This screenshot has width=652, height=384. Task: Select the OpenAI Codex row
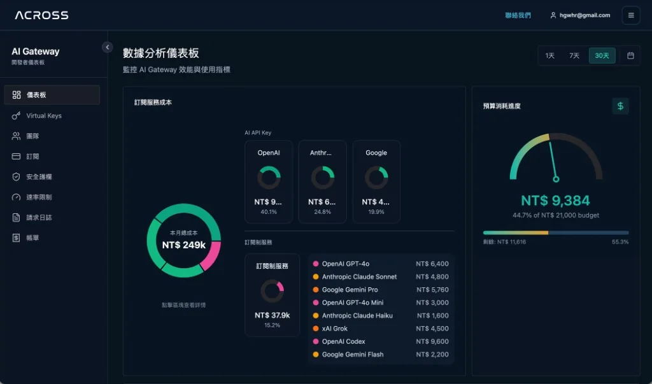381,341
